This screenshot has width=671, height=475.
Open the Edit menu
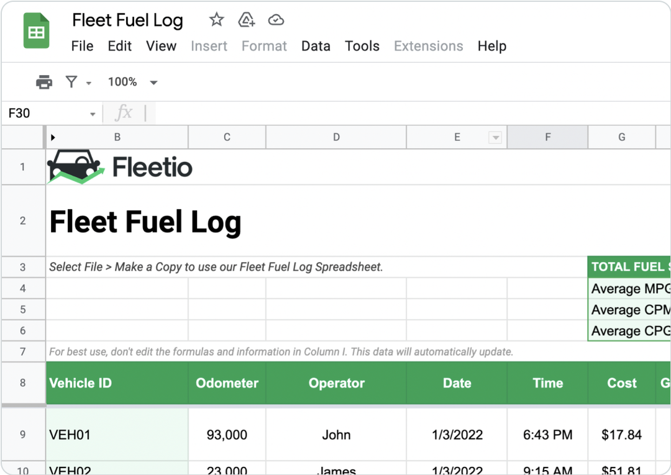119,46
